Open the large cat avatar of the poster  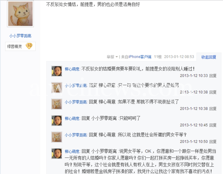(20, 14)
